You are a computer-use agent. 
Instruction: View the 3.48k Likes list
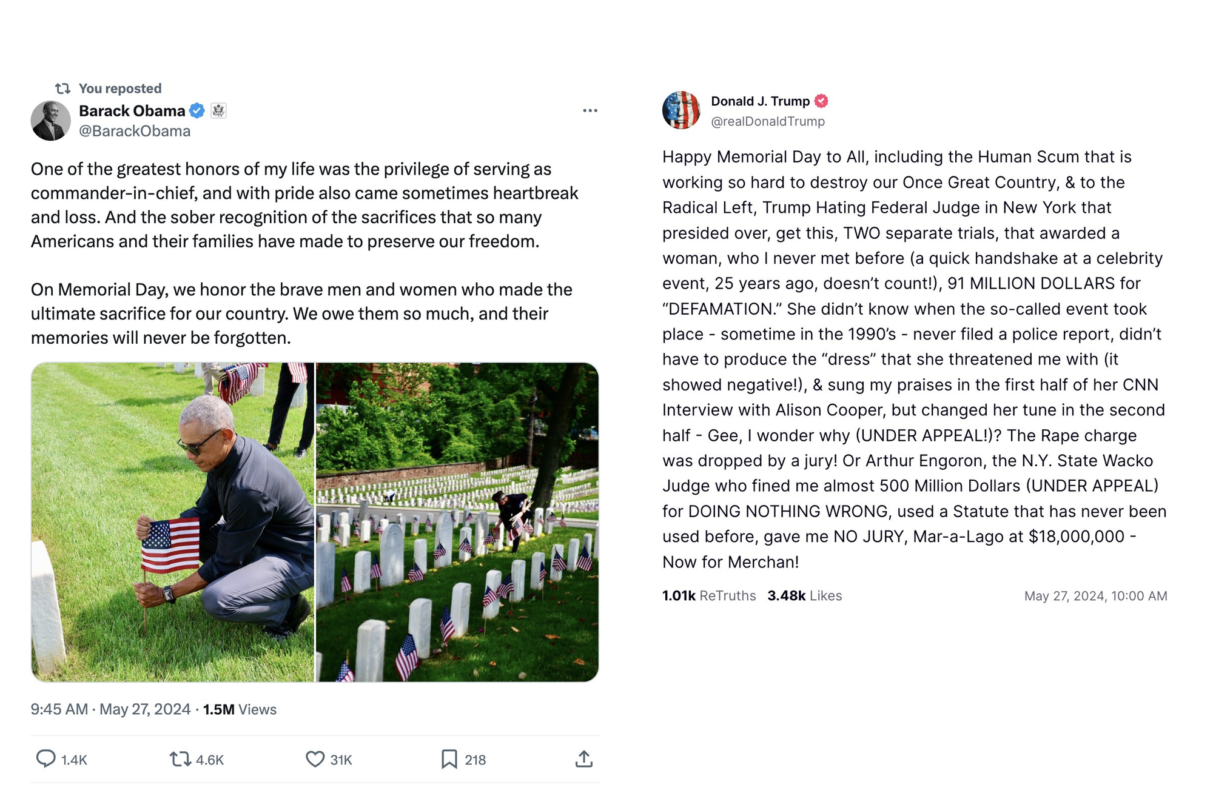804,595
